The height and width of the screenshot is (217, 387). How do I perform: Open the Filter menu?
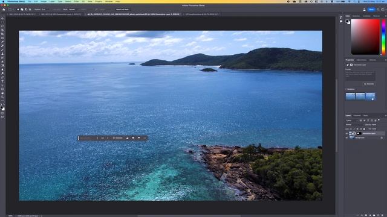click(x=77, y=1)
